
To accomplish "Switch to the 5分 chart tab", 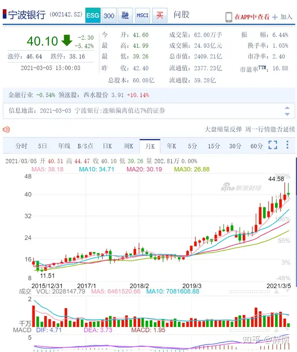I will coord(193,146).
